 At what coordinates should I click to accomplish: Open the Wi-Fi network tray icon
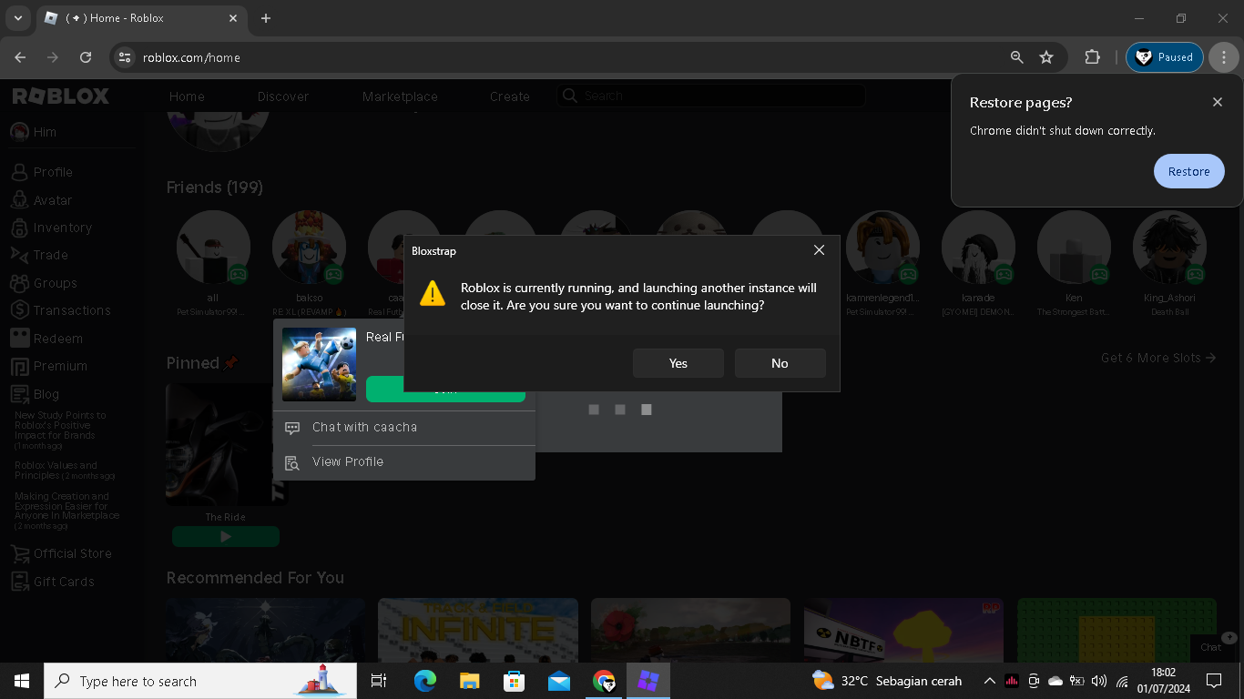(1122, 681)
